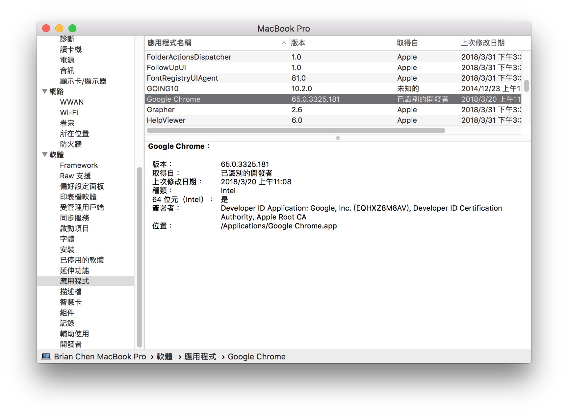Select 讀卡機 in the sidebar
The image size is (568, 416).
(71, 49)
